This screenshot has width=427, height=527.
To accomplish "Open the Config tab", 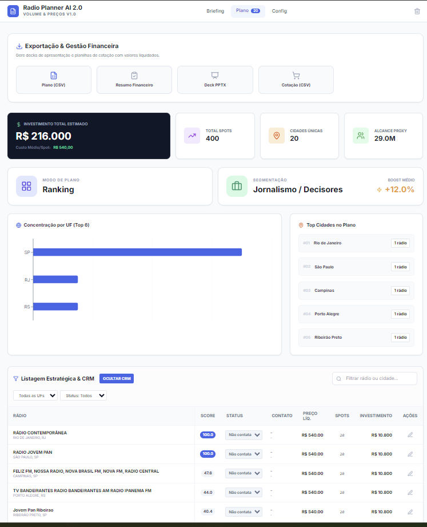I will [x=280, y=11].
